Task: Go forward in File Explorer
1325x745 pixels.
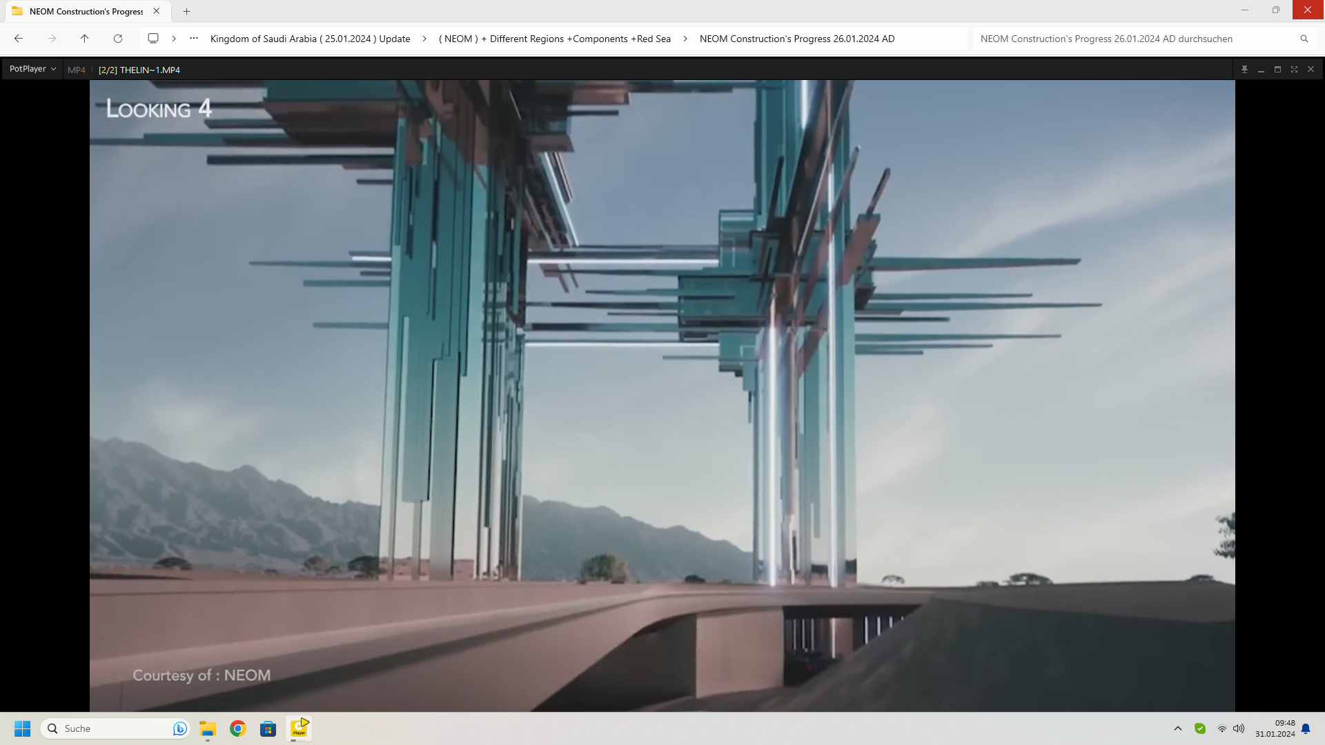Action: click(x=52, y=39)
